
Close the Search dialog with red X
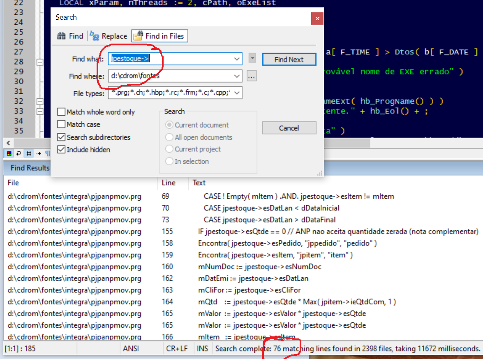pyautogui.click(x=317, y=19)
